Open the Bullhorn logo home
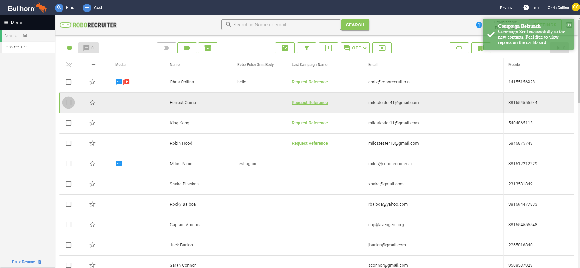This screenshot has height=268, width=580. 27,8
